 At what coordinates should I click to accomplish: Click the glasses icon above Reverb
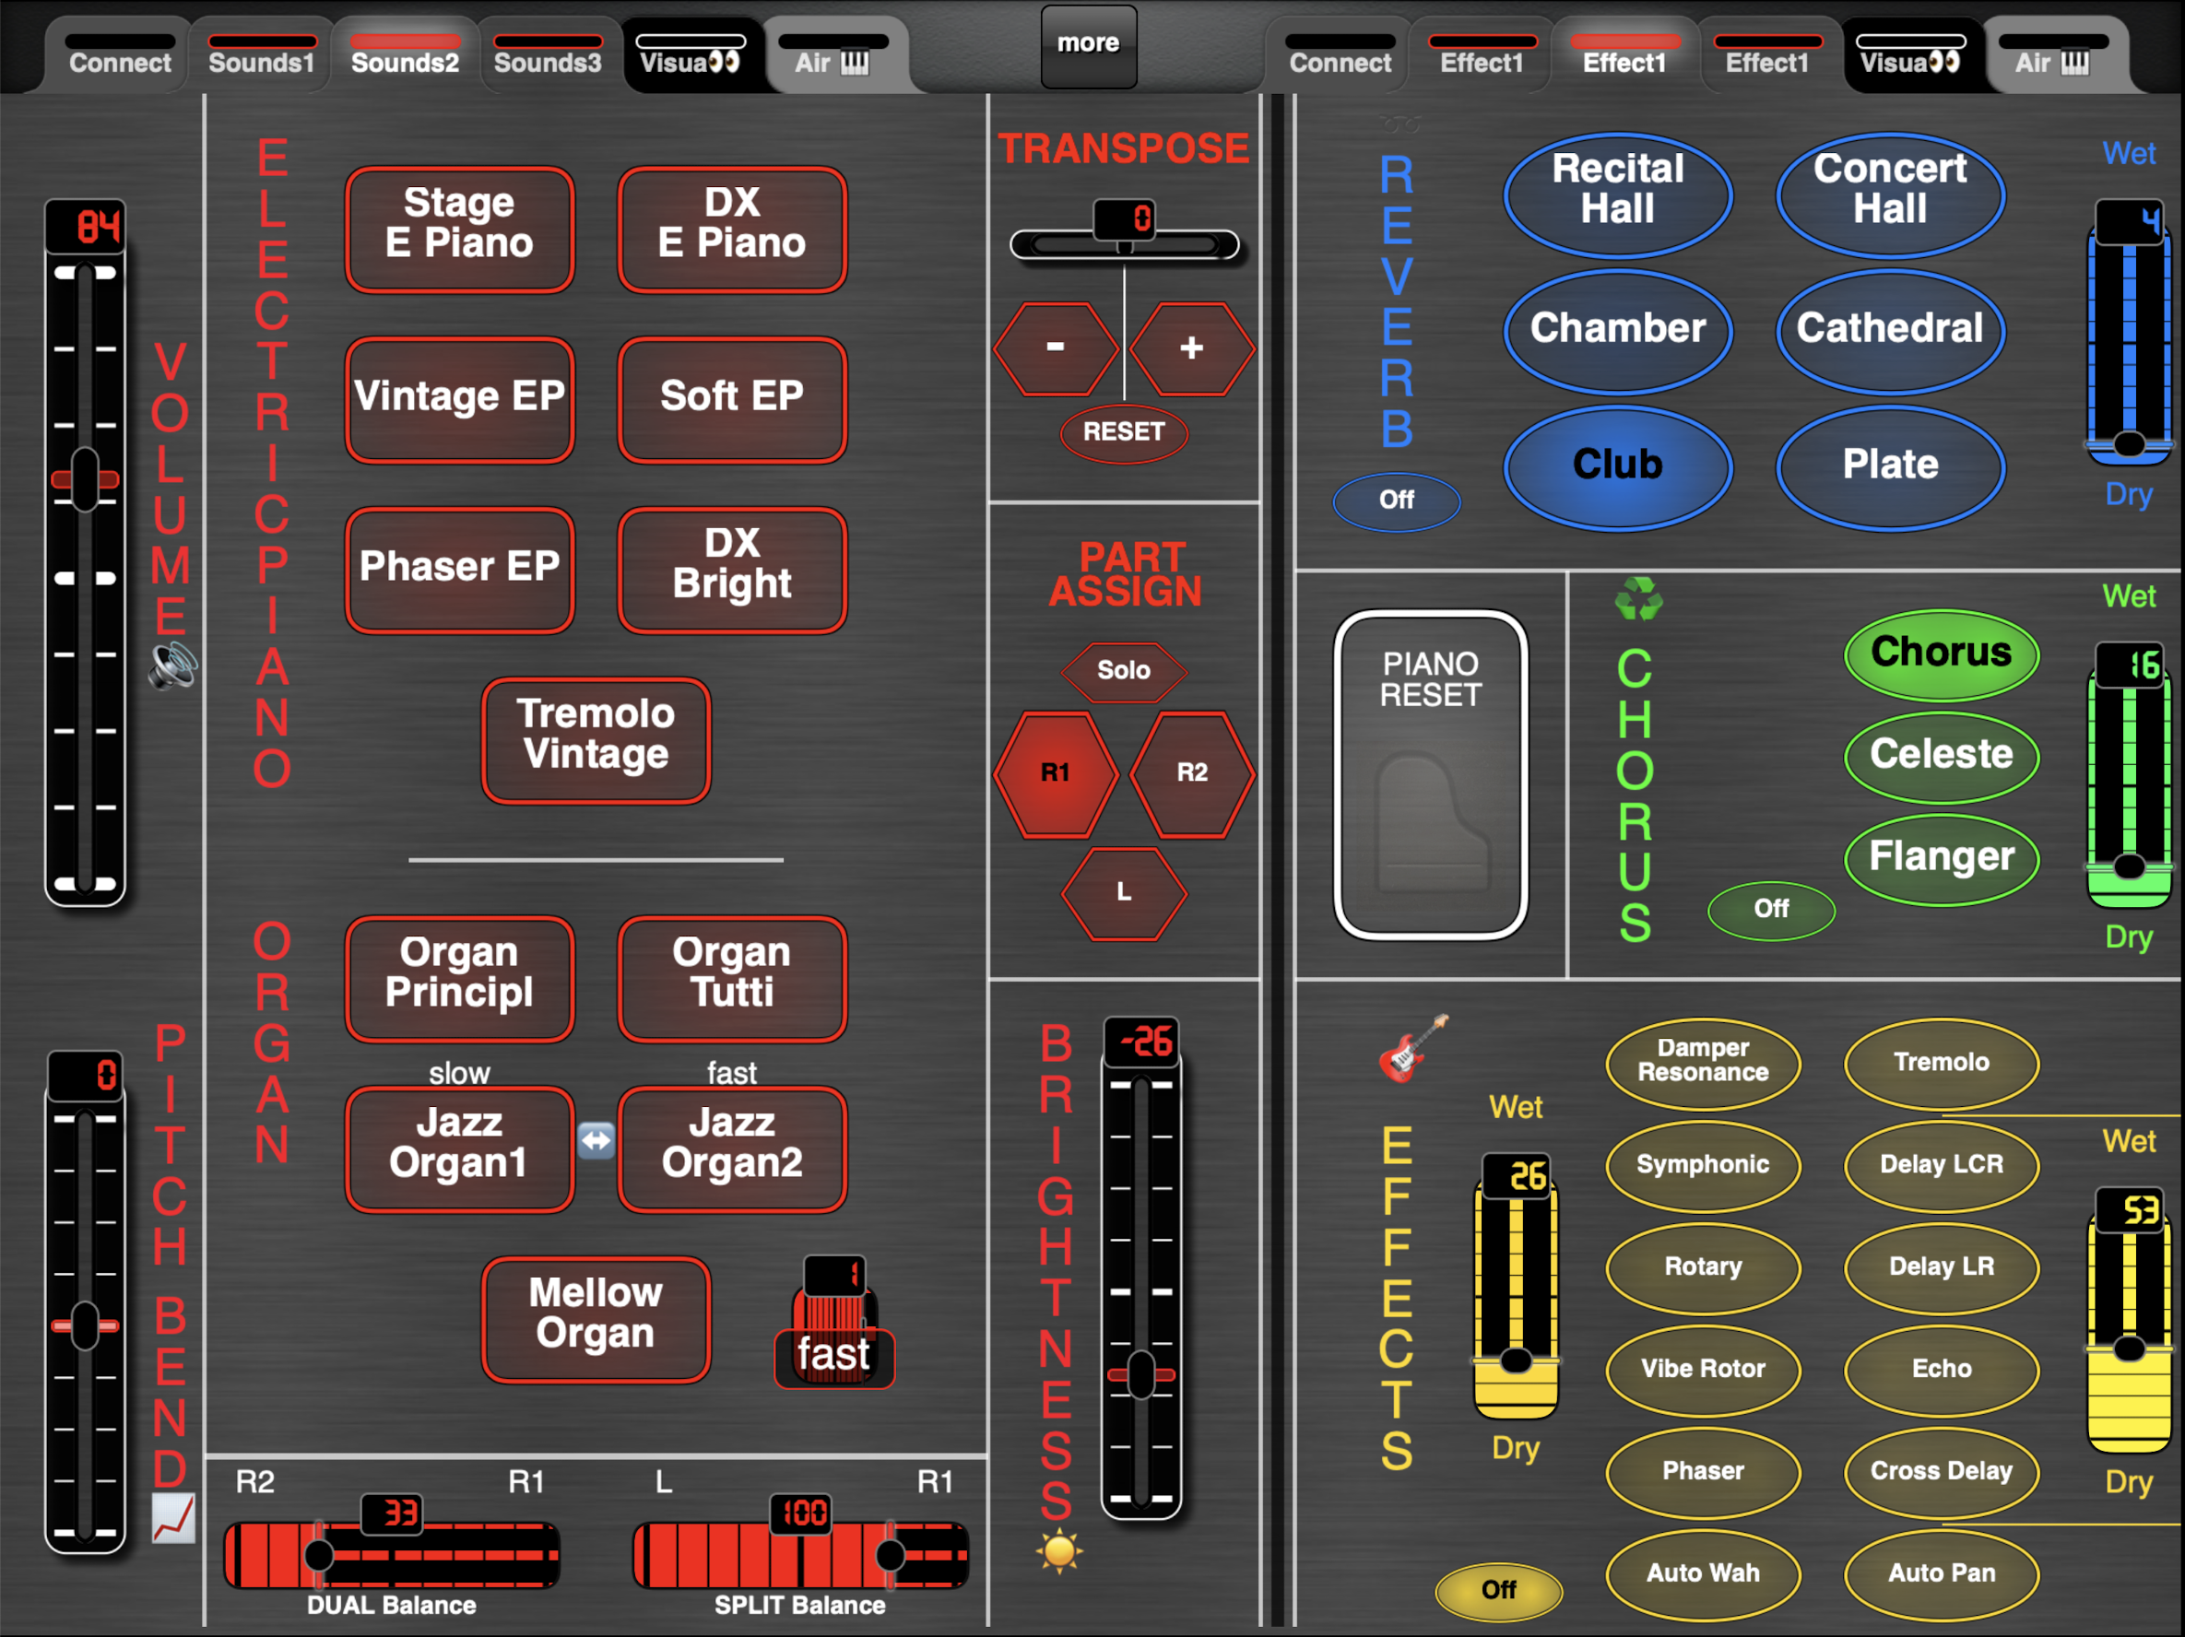[x=1400, y=125]
